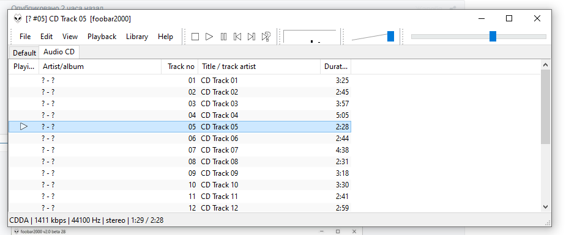Close the background foobar2000 v2.0 beta window
The height and width of the screenshot is (235, 566).
354,231
